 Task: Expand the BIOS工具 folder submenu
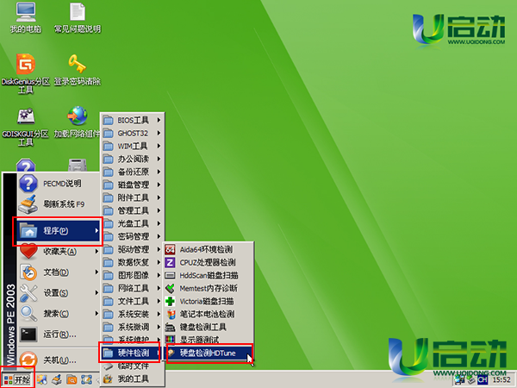(132, 120)
